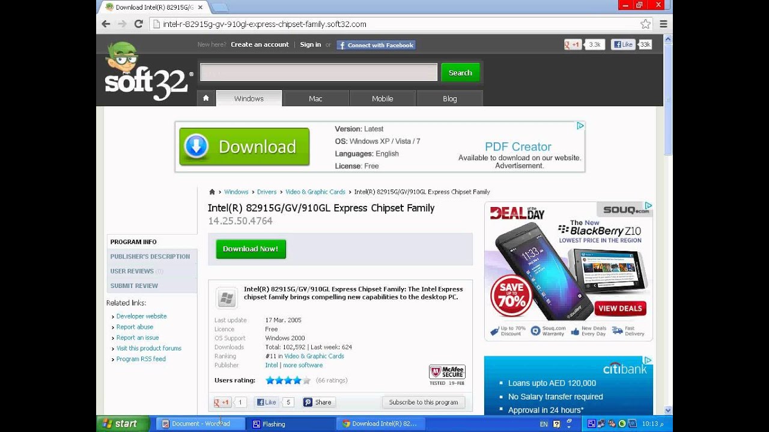This screenshot has height=432, width=769.
Task: Click the browser forward arrow
Action: click(122, 24)
